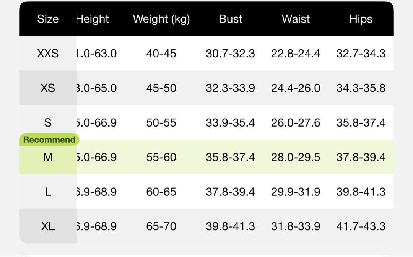Click the Hips column header
The image size is (413, 257).
pos(361,19)
